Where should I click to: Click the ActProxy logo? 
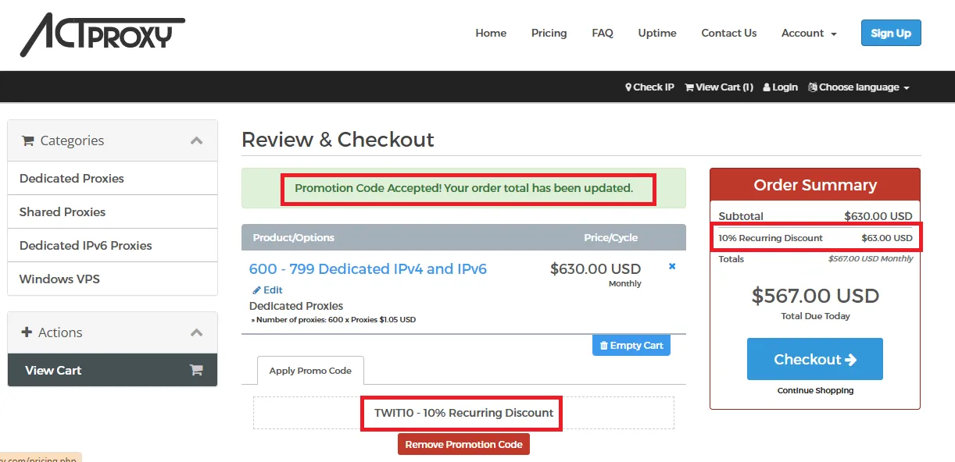pyautogui.click(x=102, y=34)
